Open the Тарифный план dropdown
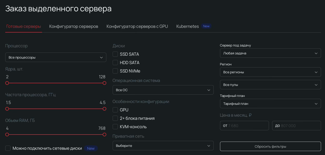This screenshot has height=155, width=325. (x=270, y=104)
